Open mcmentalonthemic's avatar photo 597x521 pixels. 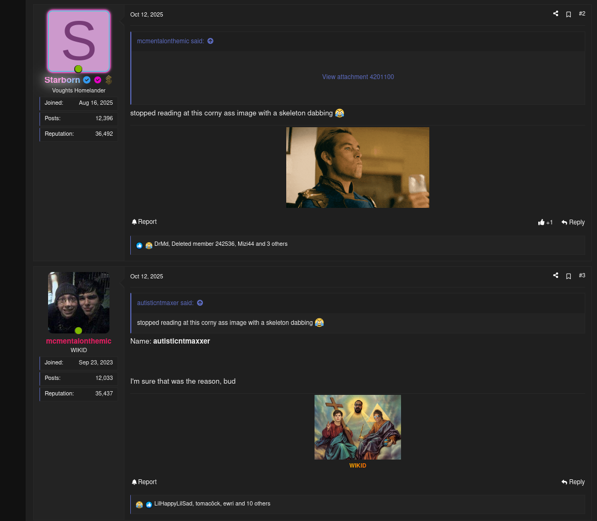pyautogui.click(x=79, y=303)
